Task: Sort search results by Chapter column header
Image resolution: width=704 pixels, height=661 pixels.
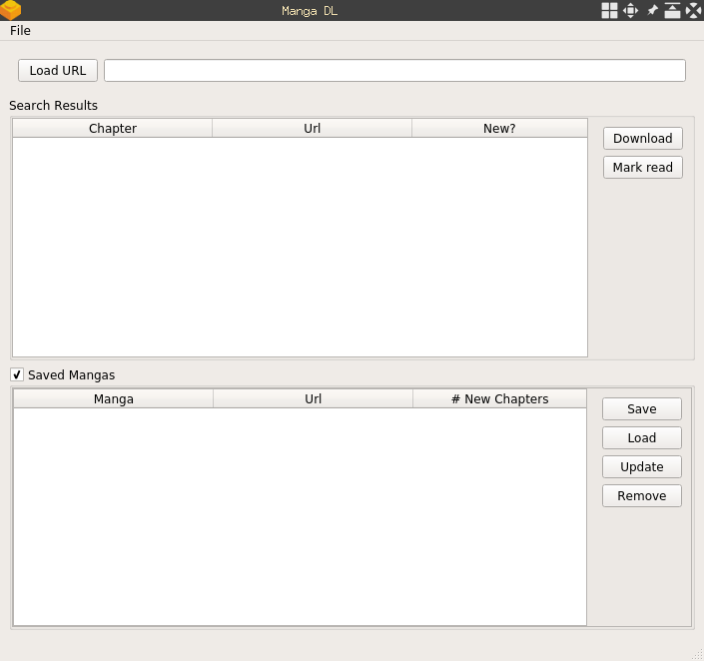Action: click(113, 129)
